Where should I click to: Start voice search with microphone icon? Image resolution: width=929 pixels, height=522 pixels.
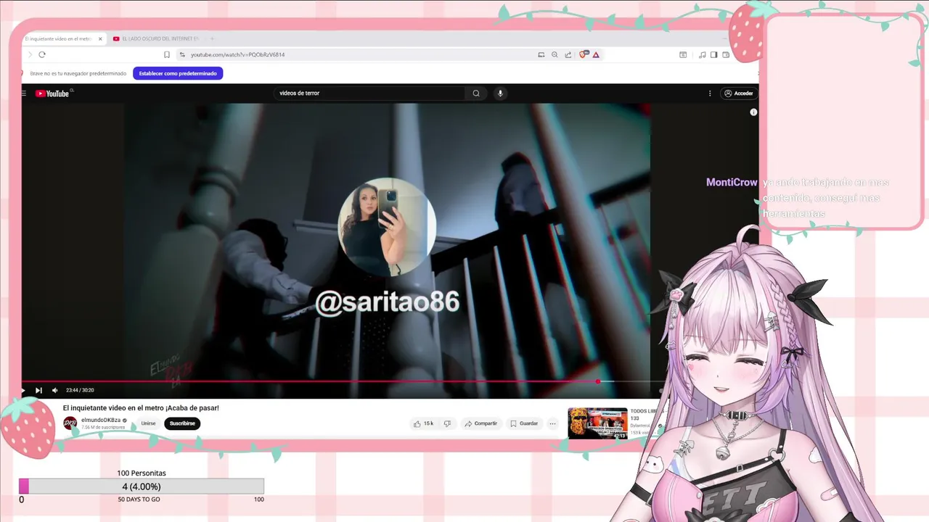coord(500,93)
